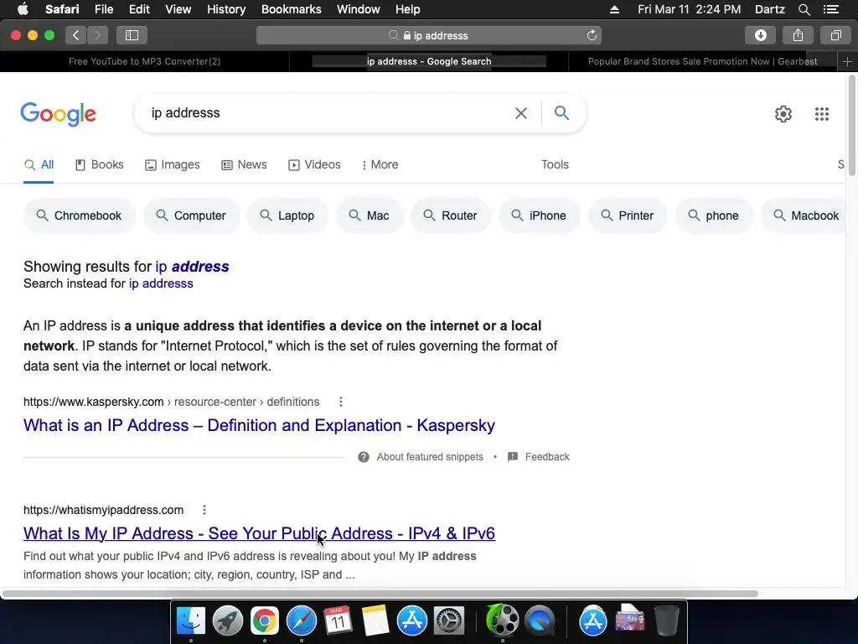
Task: Open the History menu
Action: point(226,9)
